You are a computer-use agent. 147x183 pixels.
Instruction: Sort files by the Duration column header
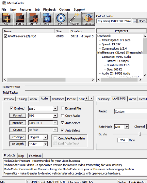[x=82, y=31]
